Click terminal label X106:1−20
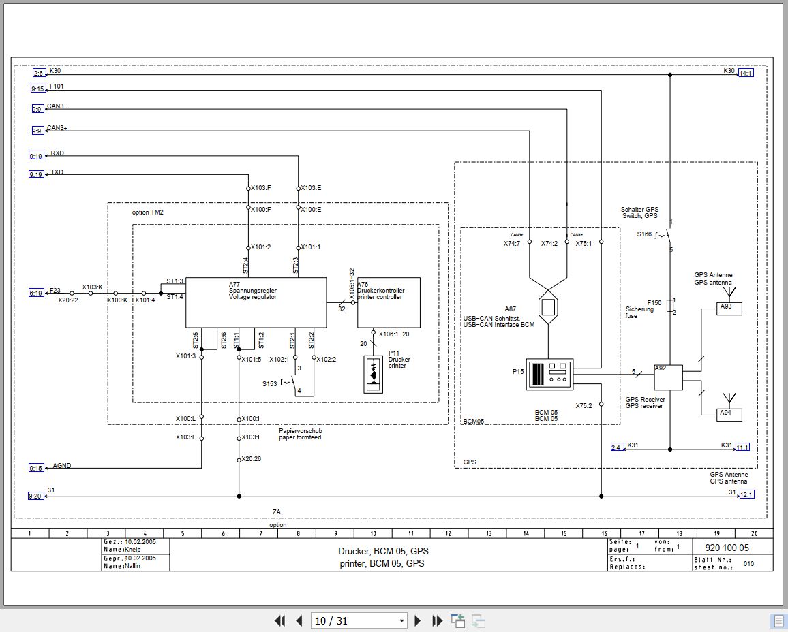 tap(394, 334)
